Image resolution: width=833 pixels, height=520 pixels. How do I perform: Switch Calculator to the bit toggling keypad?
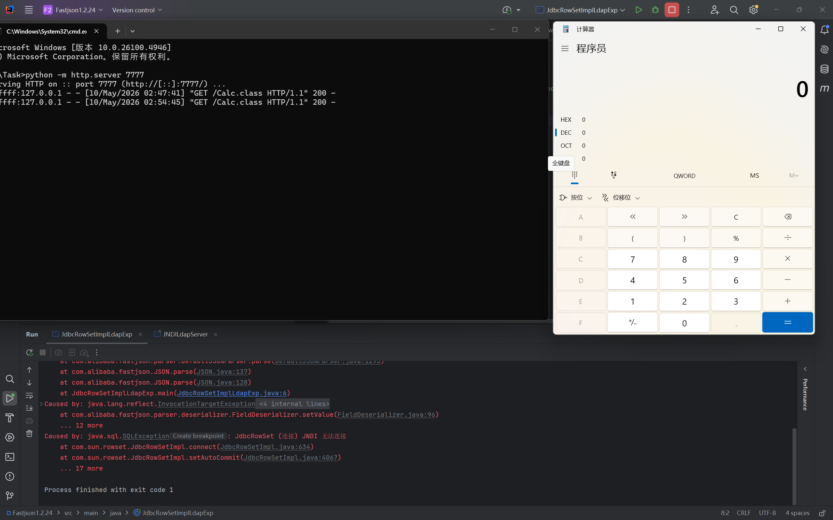pos(614,175)
